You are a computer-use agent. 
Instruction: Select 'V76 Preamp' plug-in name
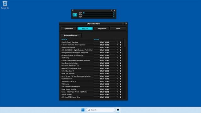[65, 84]
